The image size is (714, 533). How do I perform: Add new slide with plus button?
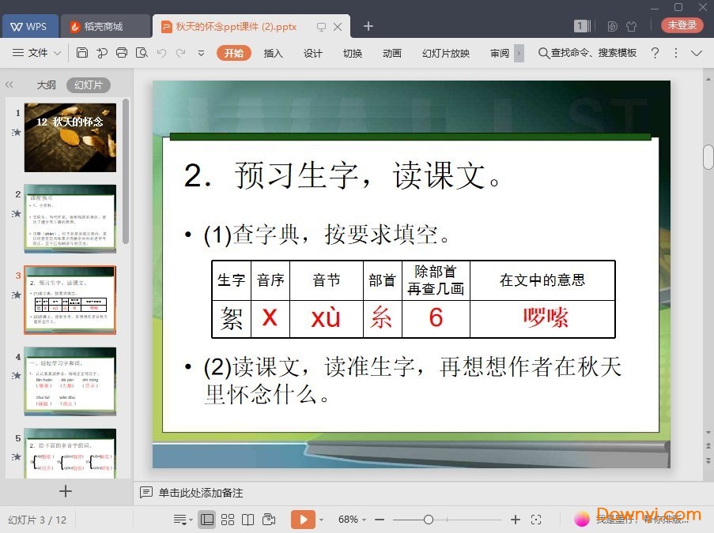66,491
